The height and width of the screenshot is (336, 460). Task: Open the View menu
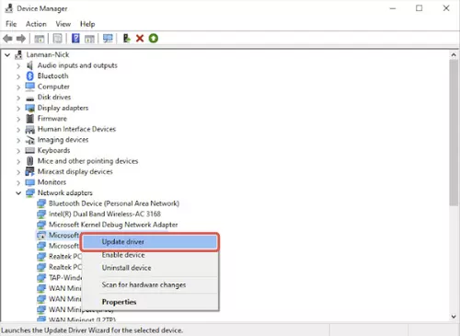click(63, 24)
